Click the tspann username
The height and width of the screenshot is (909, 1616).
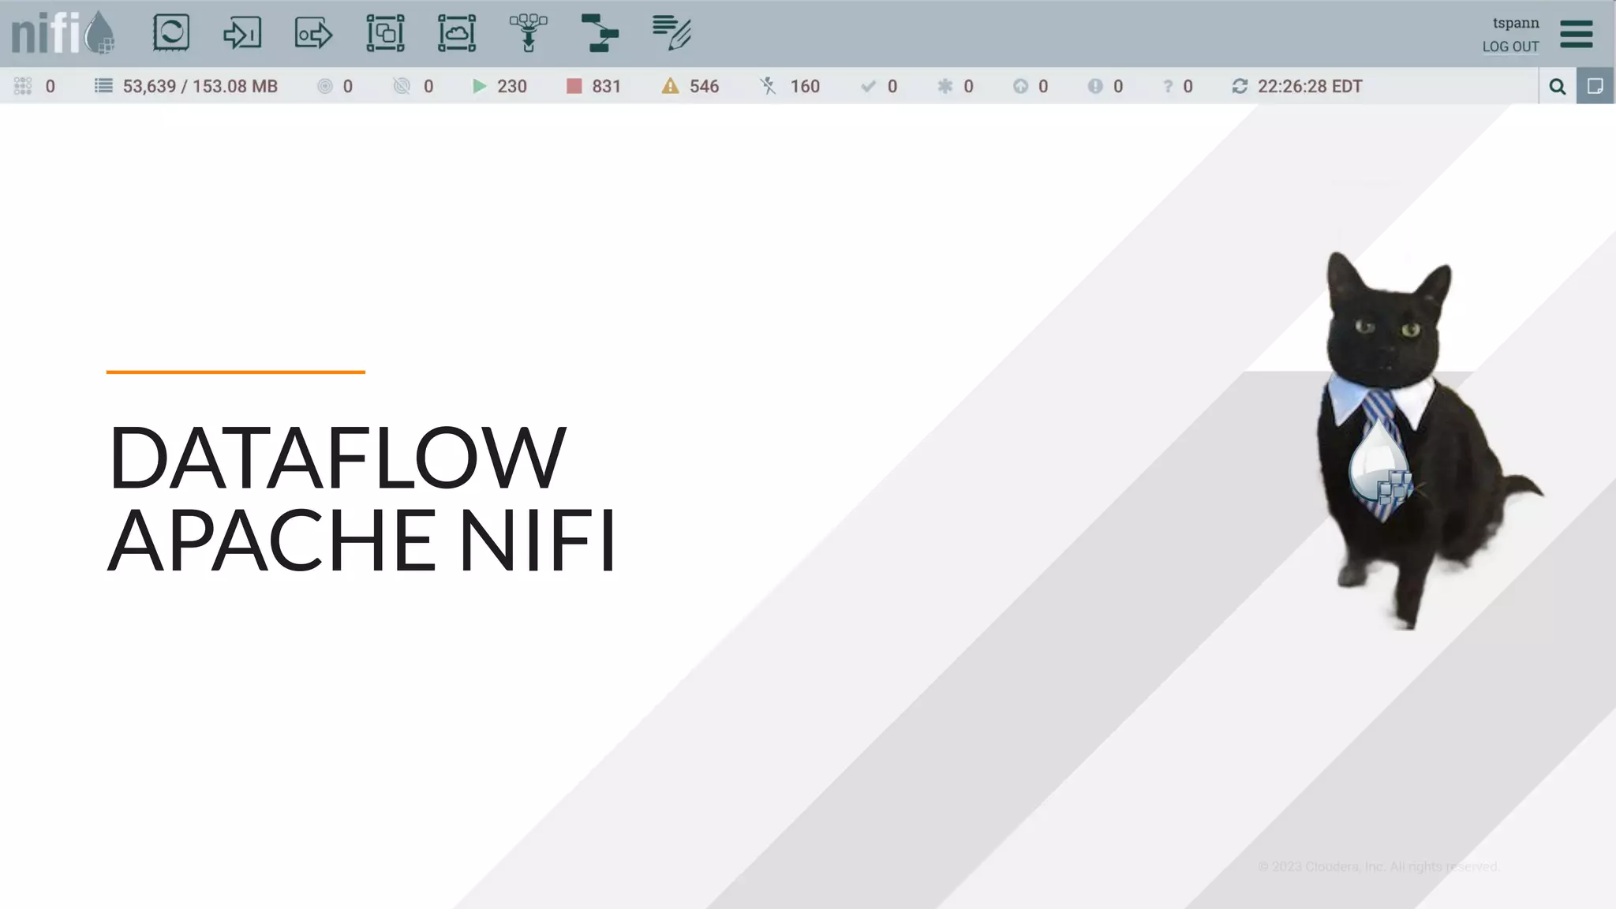point(1516,23)
